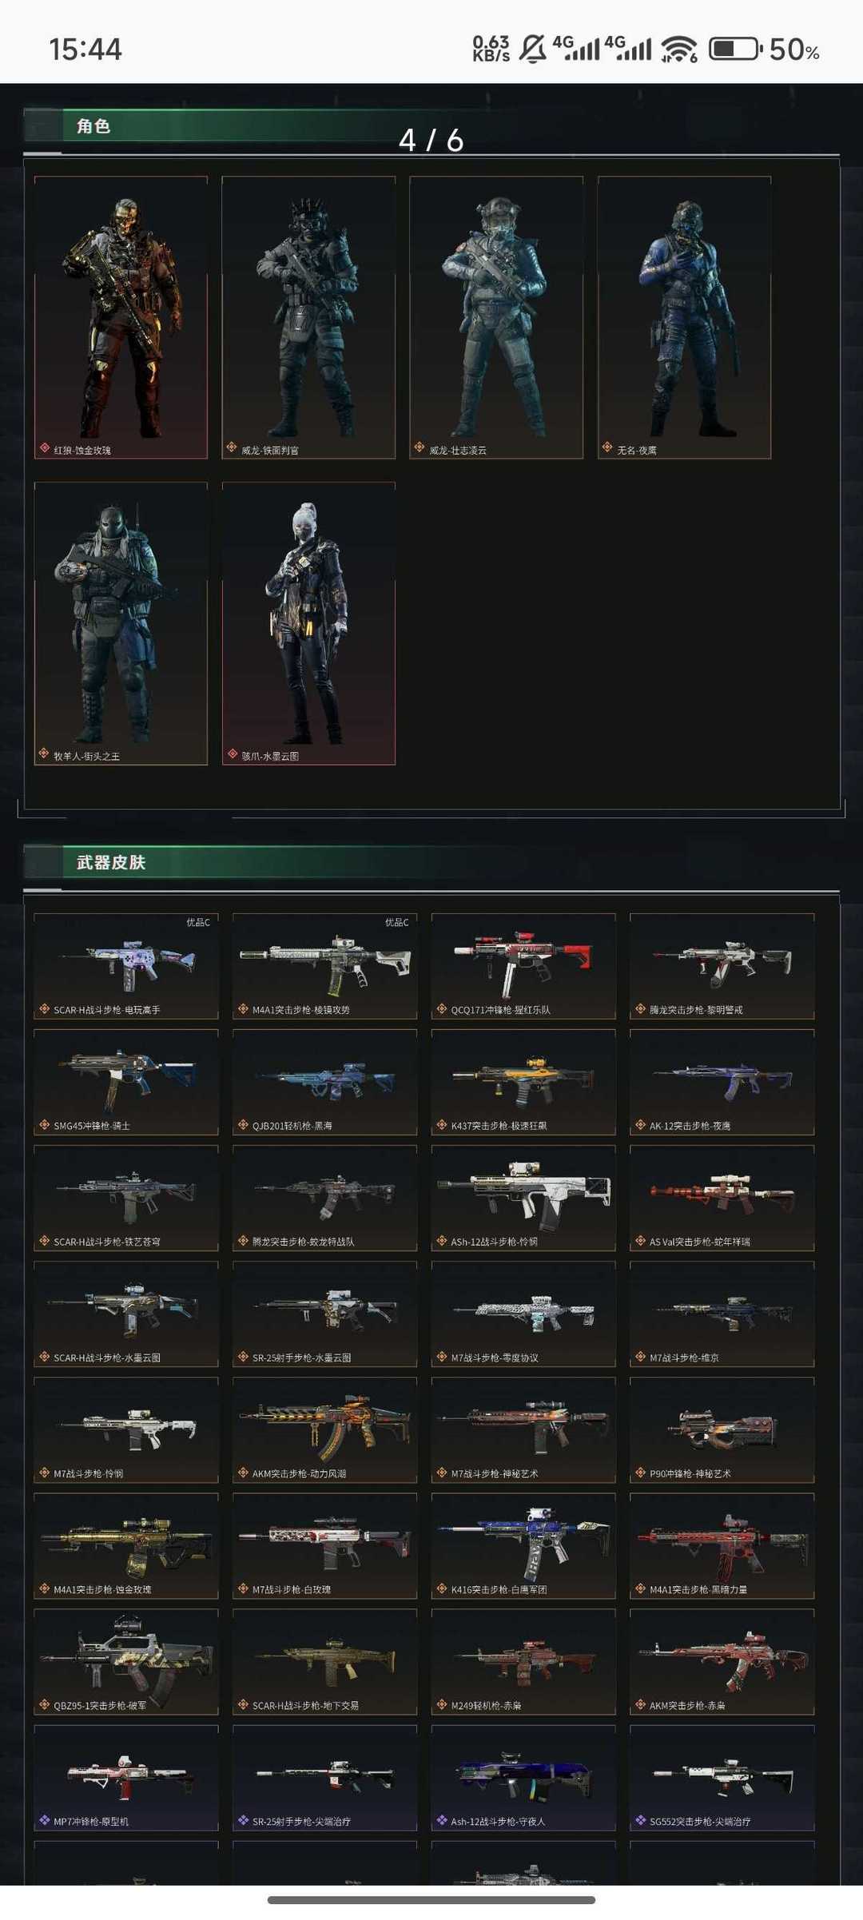Image resolution: width=863 pixels, height=1920 pixels.
Task: Tap the bottom home gesture bar
Action: (431, 1900)
